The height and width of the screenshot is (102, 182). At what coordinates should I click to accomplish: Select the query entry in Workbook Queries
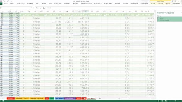tap(169, 19)
